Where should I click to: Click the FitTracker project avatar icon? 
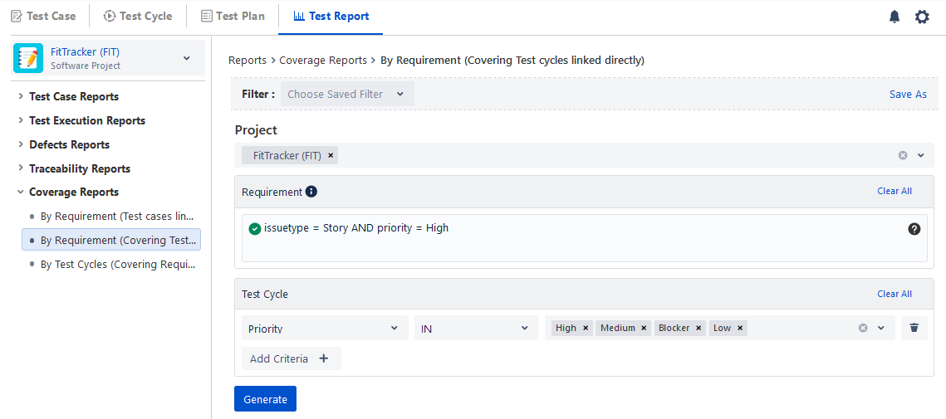pyautogui.click(x=27, y=58)
